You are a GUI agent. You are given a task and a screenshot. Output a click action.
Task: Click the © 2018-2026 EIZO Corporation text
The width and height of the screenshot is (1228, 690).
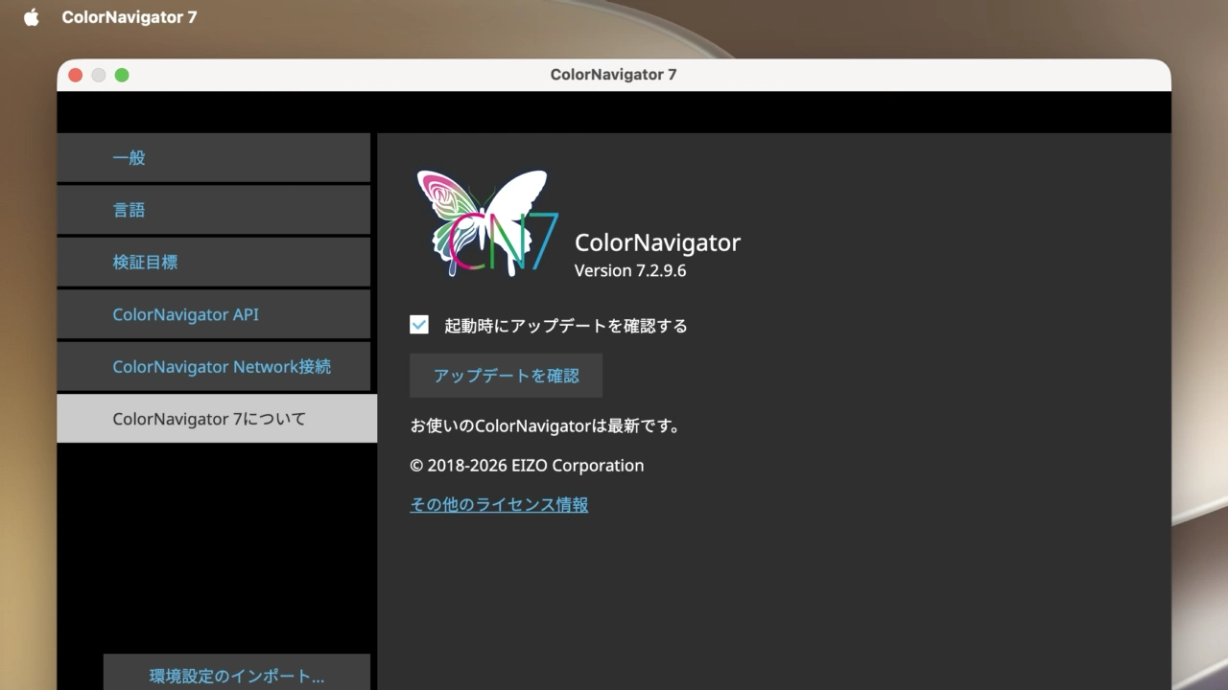click(x=527, y=466)
